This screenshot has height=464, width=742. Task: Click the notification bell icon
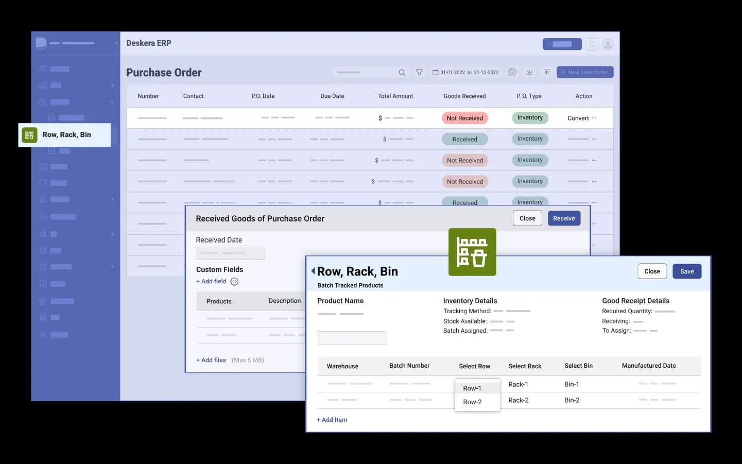coord(592,44)
